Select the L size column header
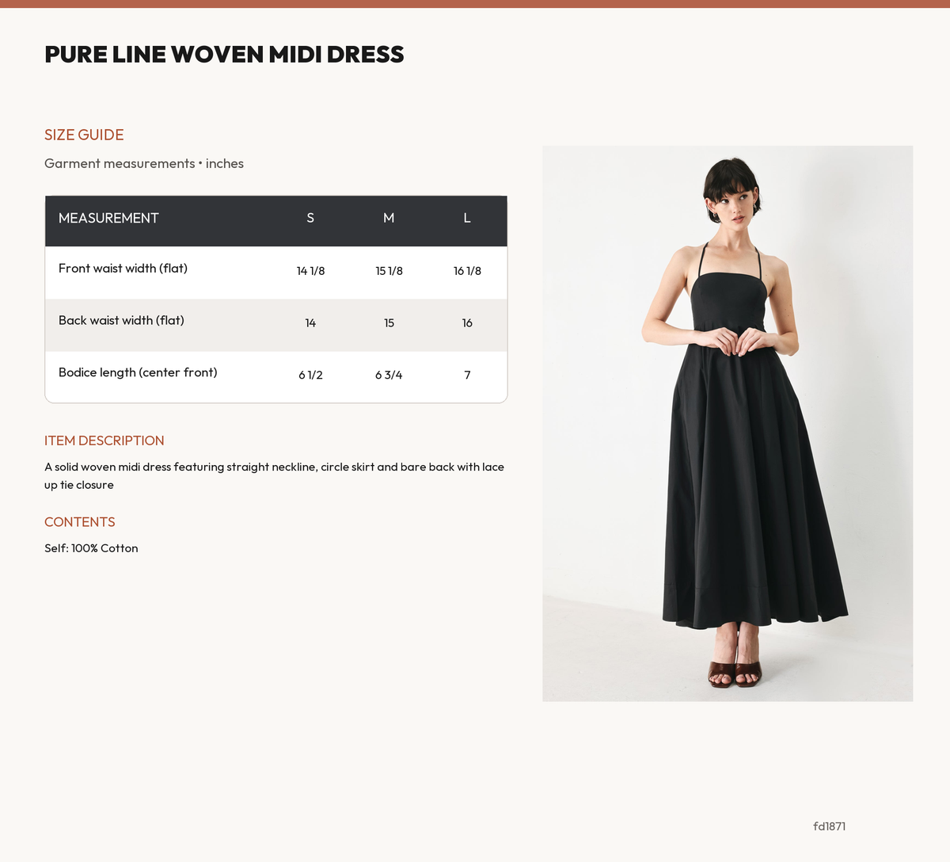 (467, 218)
